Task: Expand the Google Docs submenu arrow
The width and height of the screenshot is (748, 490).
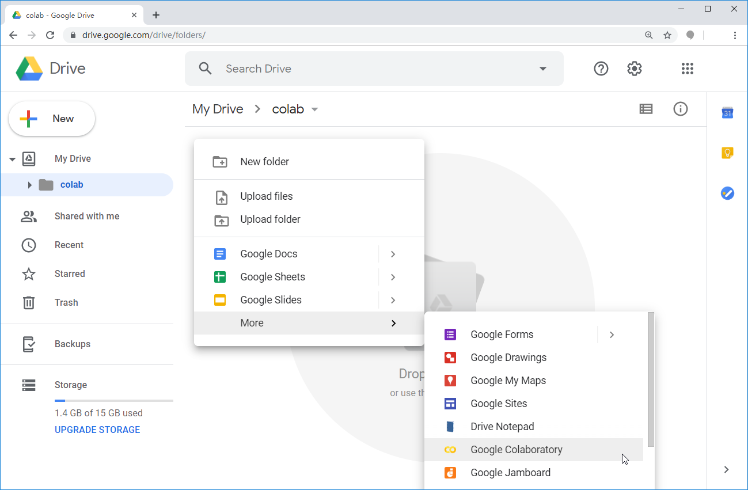Action: pyautogui.click(x=393, y=254)
